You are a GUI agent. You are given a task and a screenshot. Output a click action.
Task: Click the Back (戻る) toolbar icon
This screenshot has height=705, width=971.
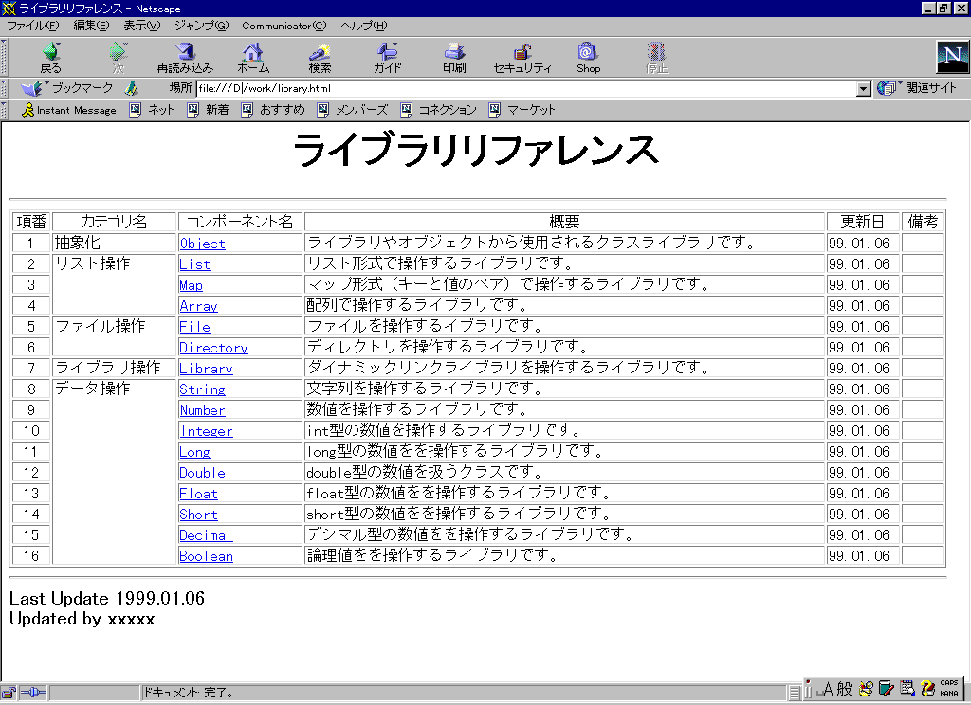pyautogui.click(x=50, y=56)
